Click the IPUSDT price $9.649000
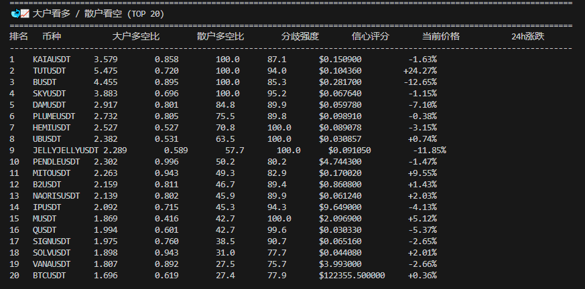This screenshot has width=585, height=289. 340,207
